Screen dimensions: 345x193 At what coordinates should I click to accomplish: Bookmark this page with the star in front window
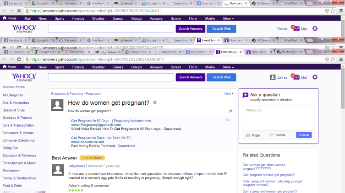coord(333,59)
